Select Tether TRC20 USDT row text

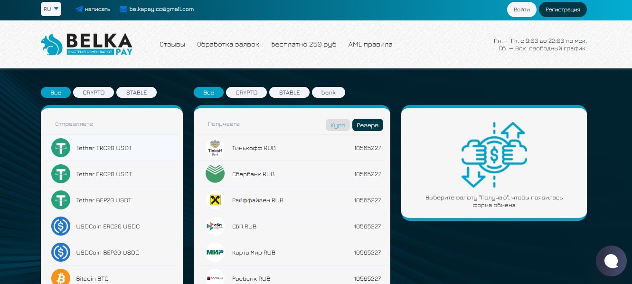(x=104, y=148)
